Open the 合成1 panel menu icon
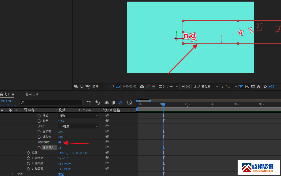This screenshot has width=281, height=176. tap(13, 94)
